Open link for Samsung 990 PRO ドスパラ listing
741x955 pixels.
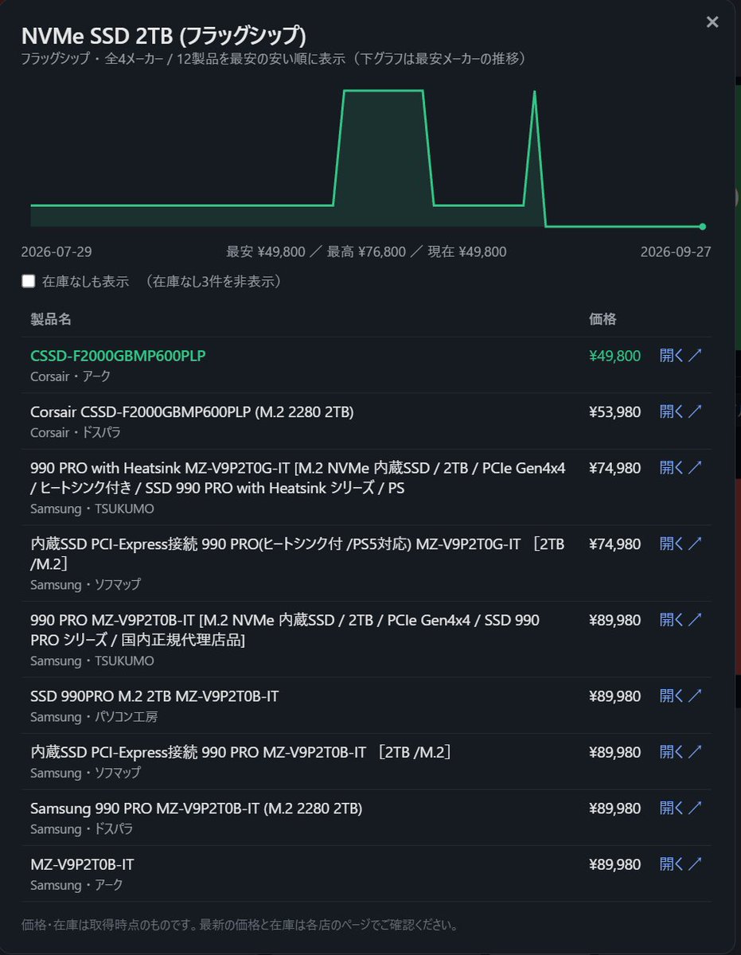pos(681,809)
